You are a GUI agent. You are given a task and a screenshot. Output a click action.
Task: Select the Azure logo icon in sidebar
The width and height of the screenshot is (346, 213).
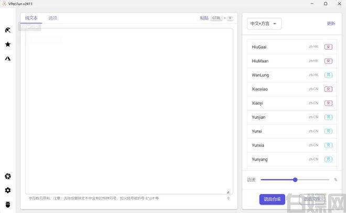point(8,59)
